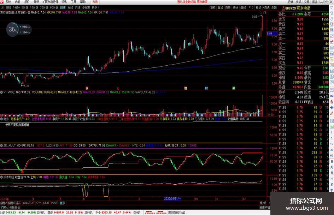The height and width of the screenshot is (215, 334).
Task: Click the panel toggle icon beside diamond
Action: pos(265,13)
